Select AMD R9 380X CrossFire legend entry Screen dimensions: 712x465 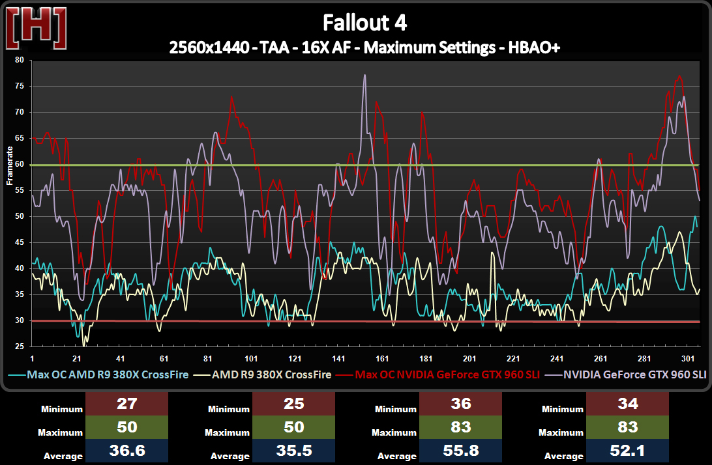coord(263,374)
